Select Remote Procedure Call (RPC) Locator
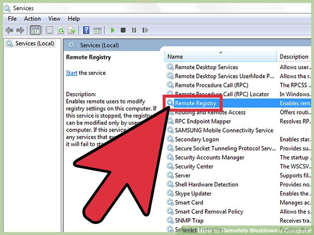 coord(238,94)
